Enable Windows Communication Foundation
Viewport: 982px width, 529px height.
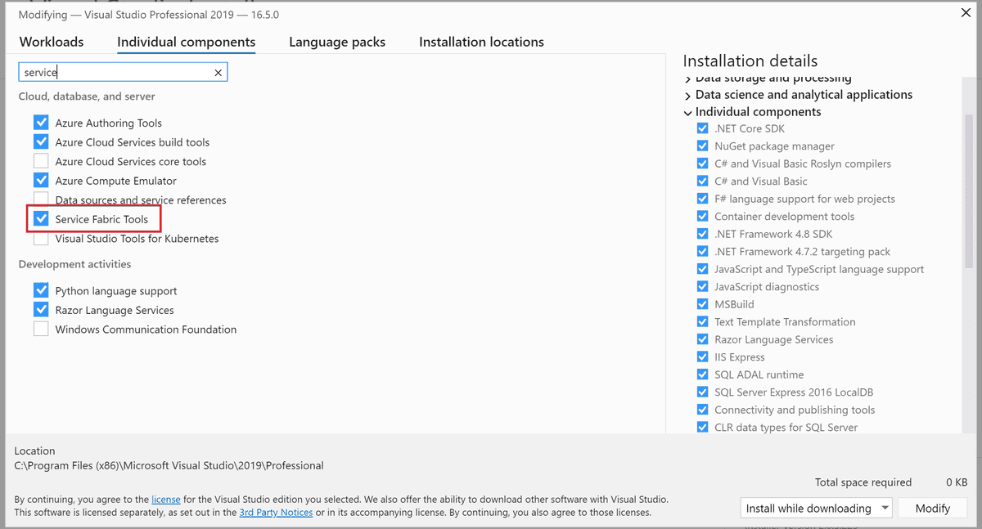41,329
